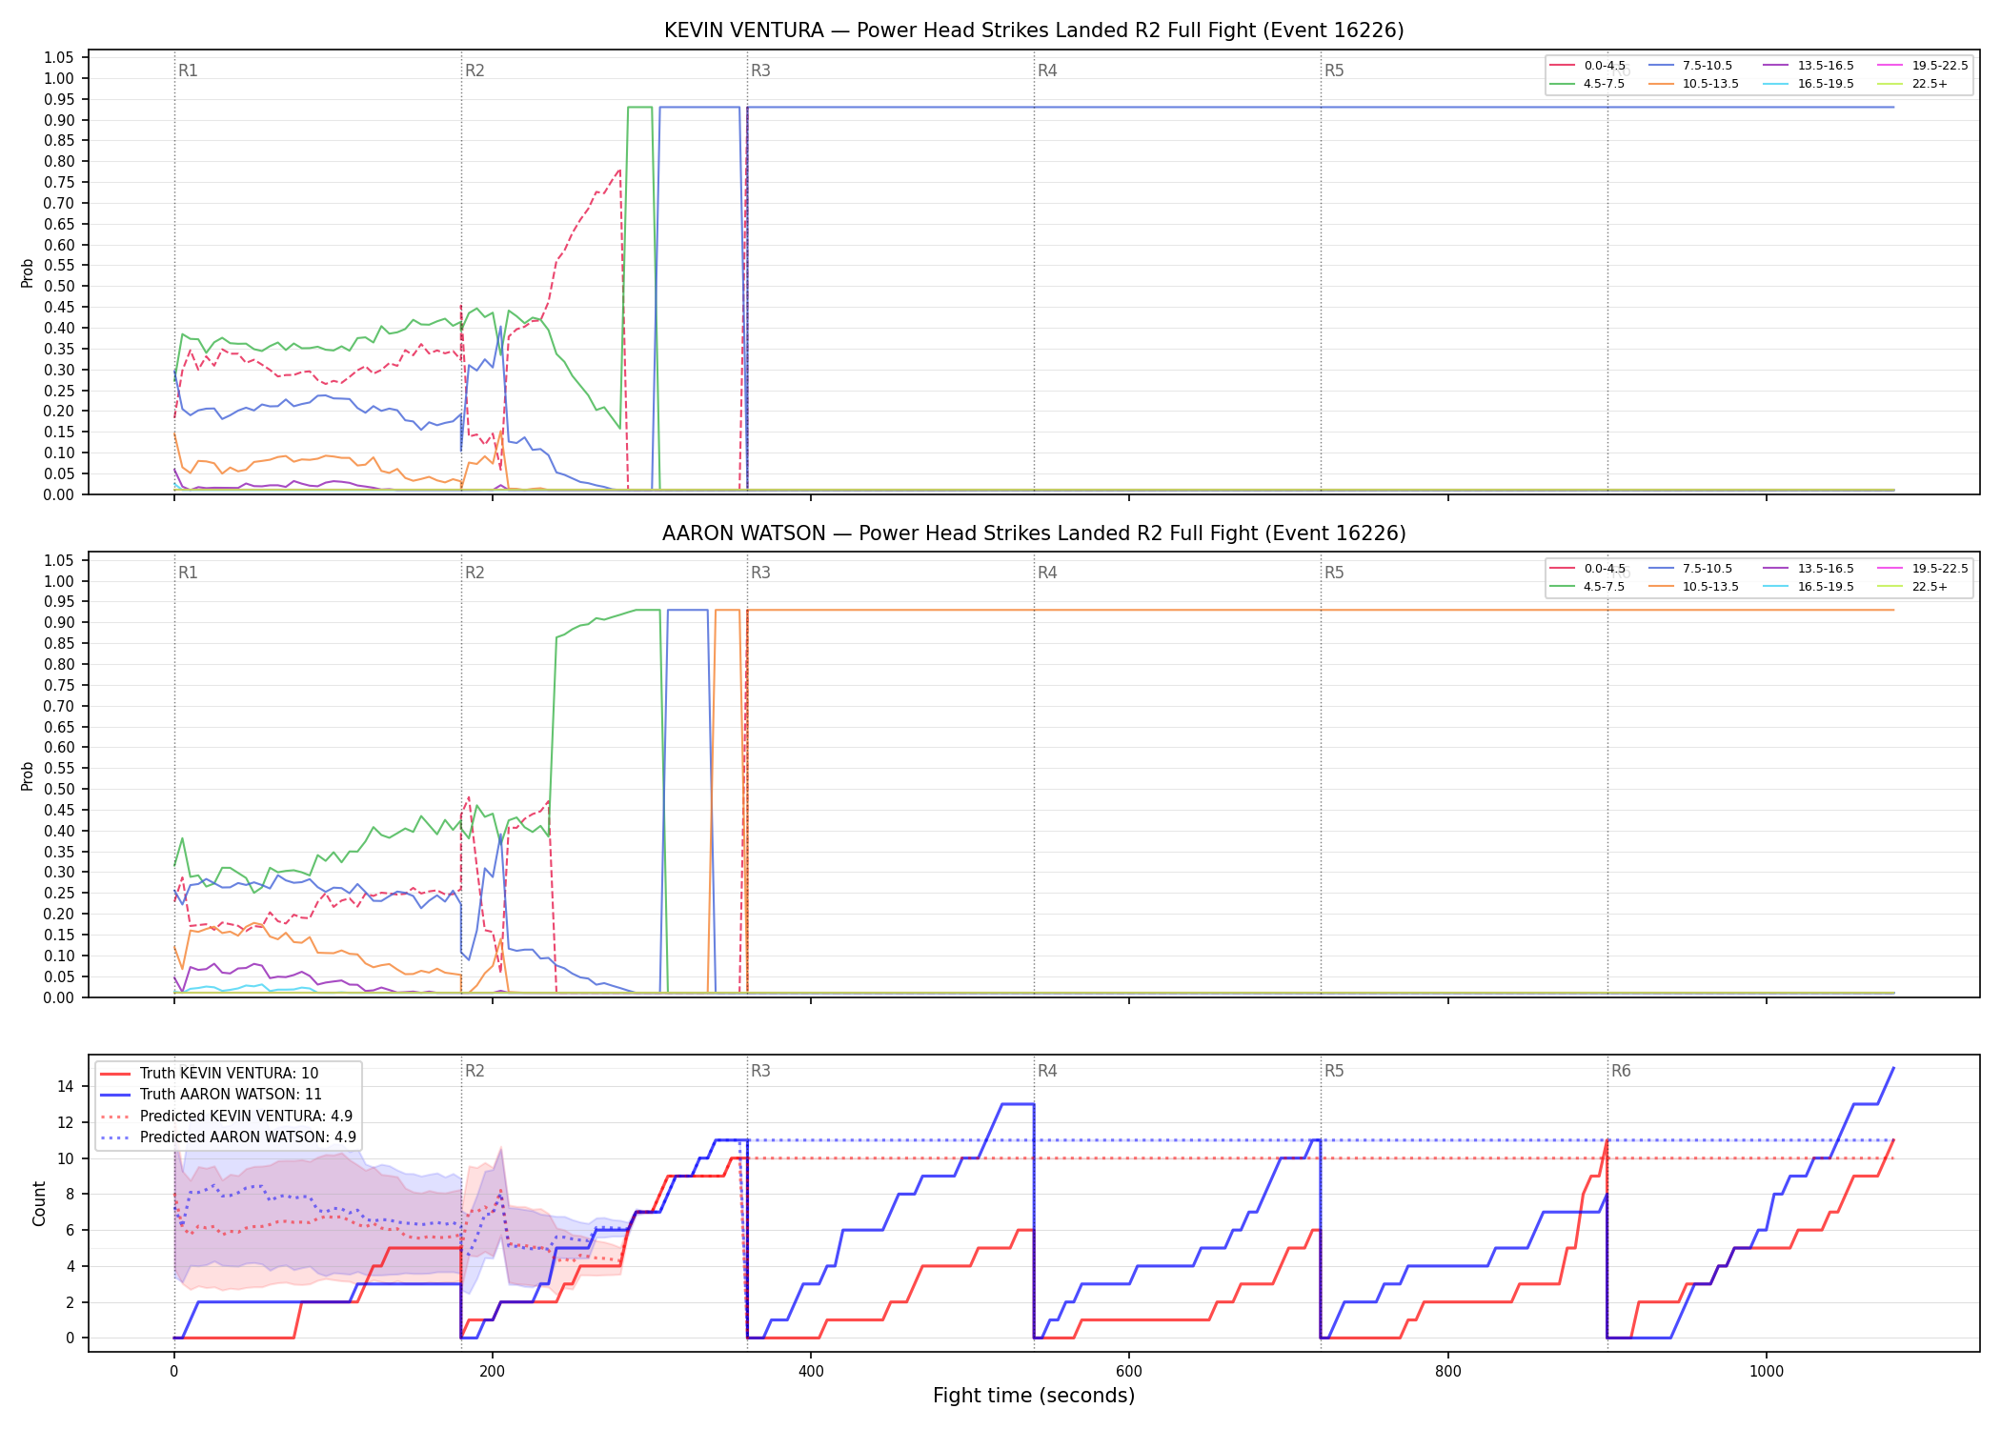Click '1.05' y-tick on Aaron Watson chart
The width and height of the screenshot is (2001, 1429).
pyautogui.click(x=59, y=560)
